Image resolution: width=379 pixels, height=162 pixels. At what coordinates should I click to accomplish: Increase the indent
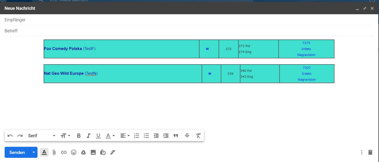tap(166, 136)
